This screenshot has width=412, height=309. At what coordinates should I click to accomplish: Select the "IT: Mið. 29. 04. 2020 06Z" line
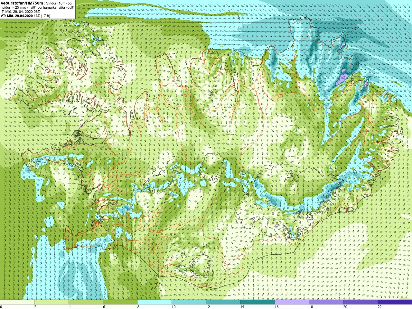click(20, 11)
